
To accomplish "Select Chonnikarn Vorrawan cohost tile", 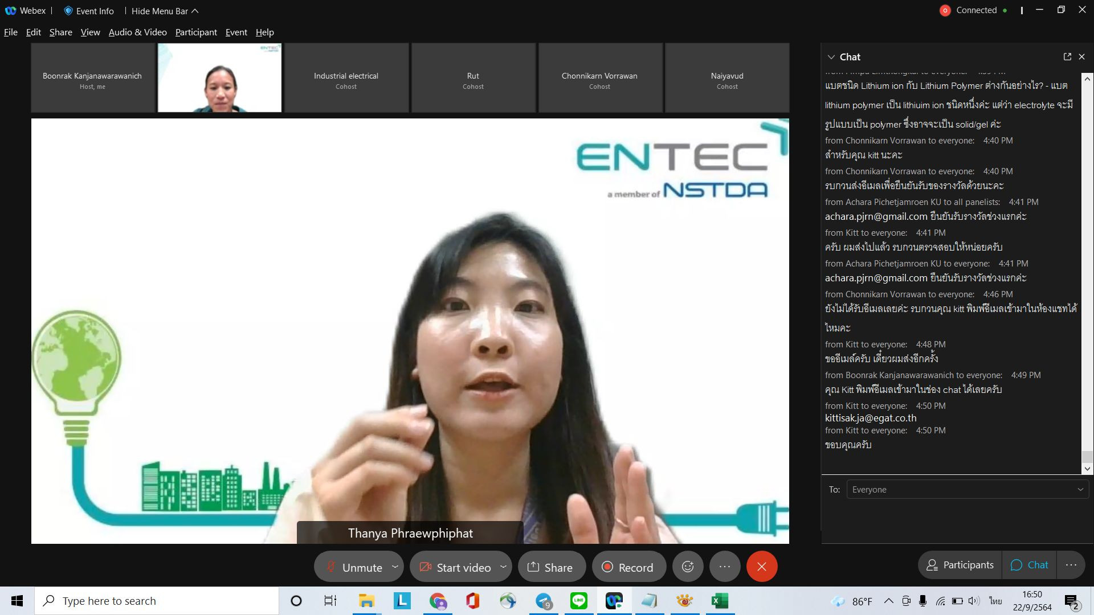I will 599,77.
